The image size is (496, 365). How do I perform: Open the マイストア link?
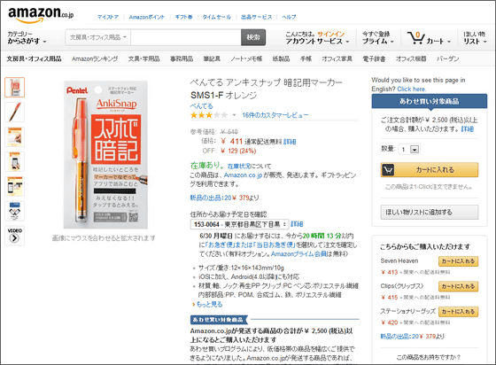(108, 17)
